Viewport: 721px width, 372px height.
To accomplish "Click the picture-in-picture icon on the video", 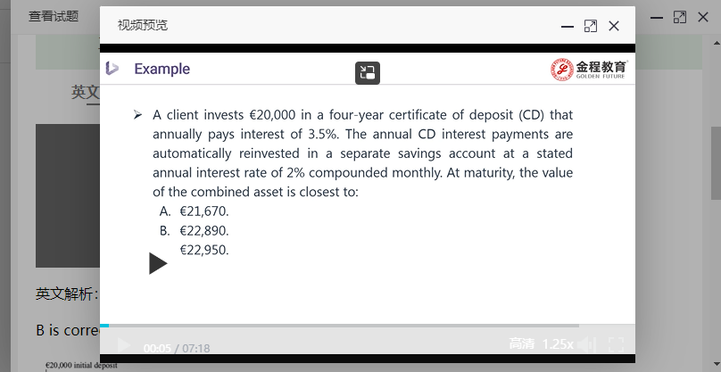I will [x=367, y=73].
